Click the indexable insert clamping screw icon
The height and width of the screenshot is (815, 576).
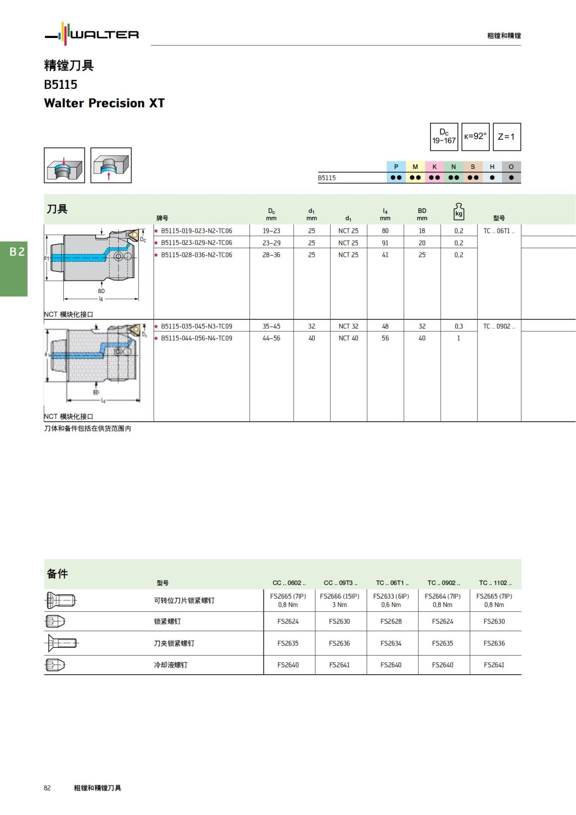pos(60,600)
